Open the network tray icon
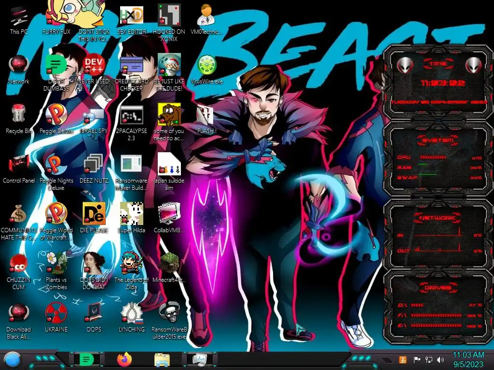Image resolution: width=494 pixels, height=370 pixels. 429,359
